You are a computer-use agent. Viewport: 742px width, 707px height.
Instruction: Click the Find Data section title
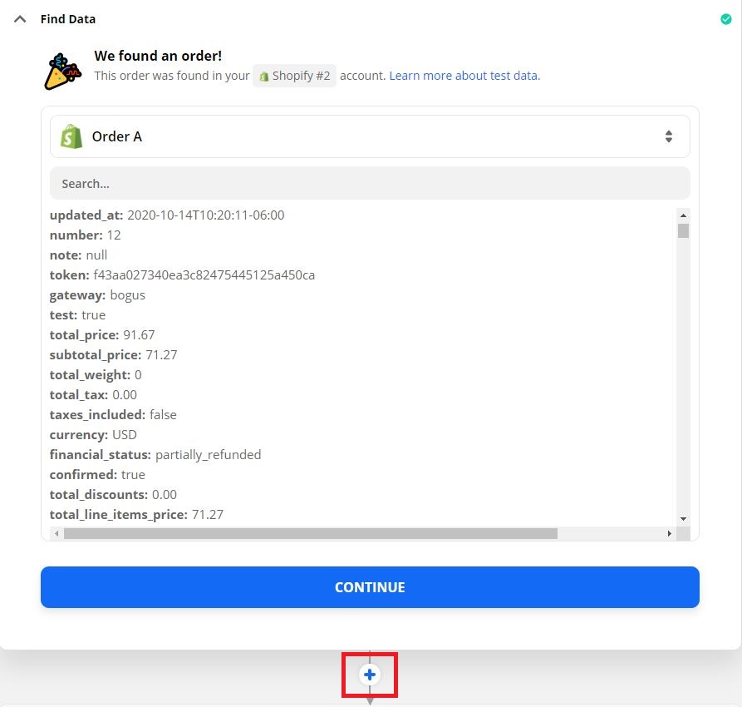pos(67,19)
